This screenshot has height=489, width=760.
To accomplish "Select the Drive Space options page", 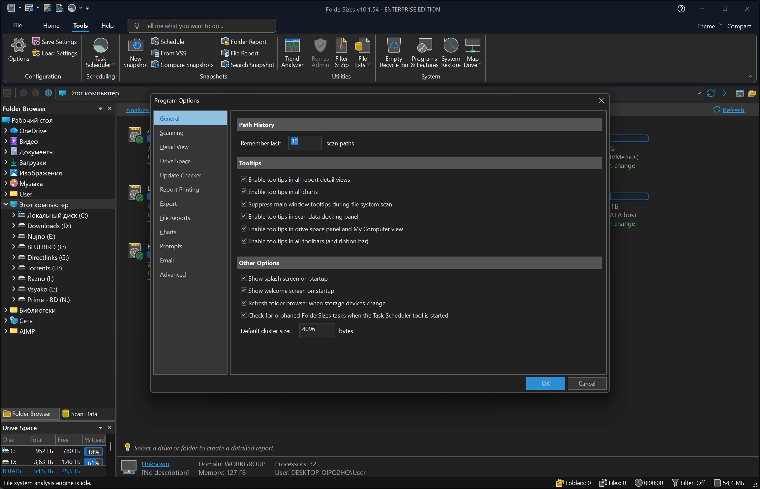I will (190, 161).
